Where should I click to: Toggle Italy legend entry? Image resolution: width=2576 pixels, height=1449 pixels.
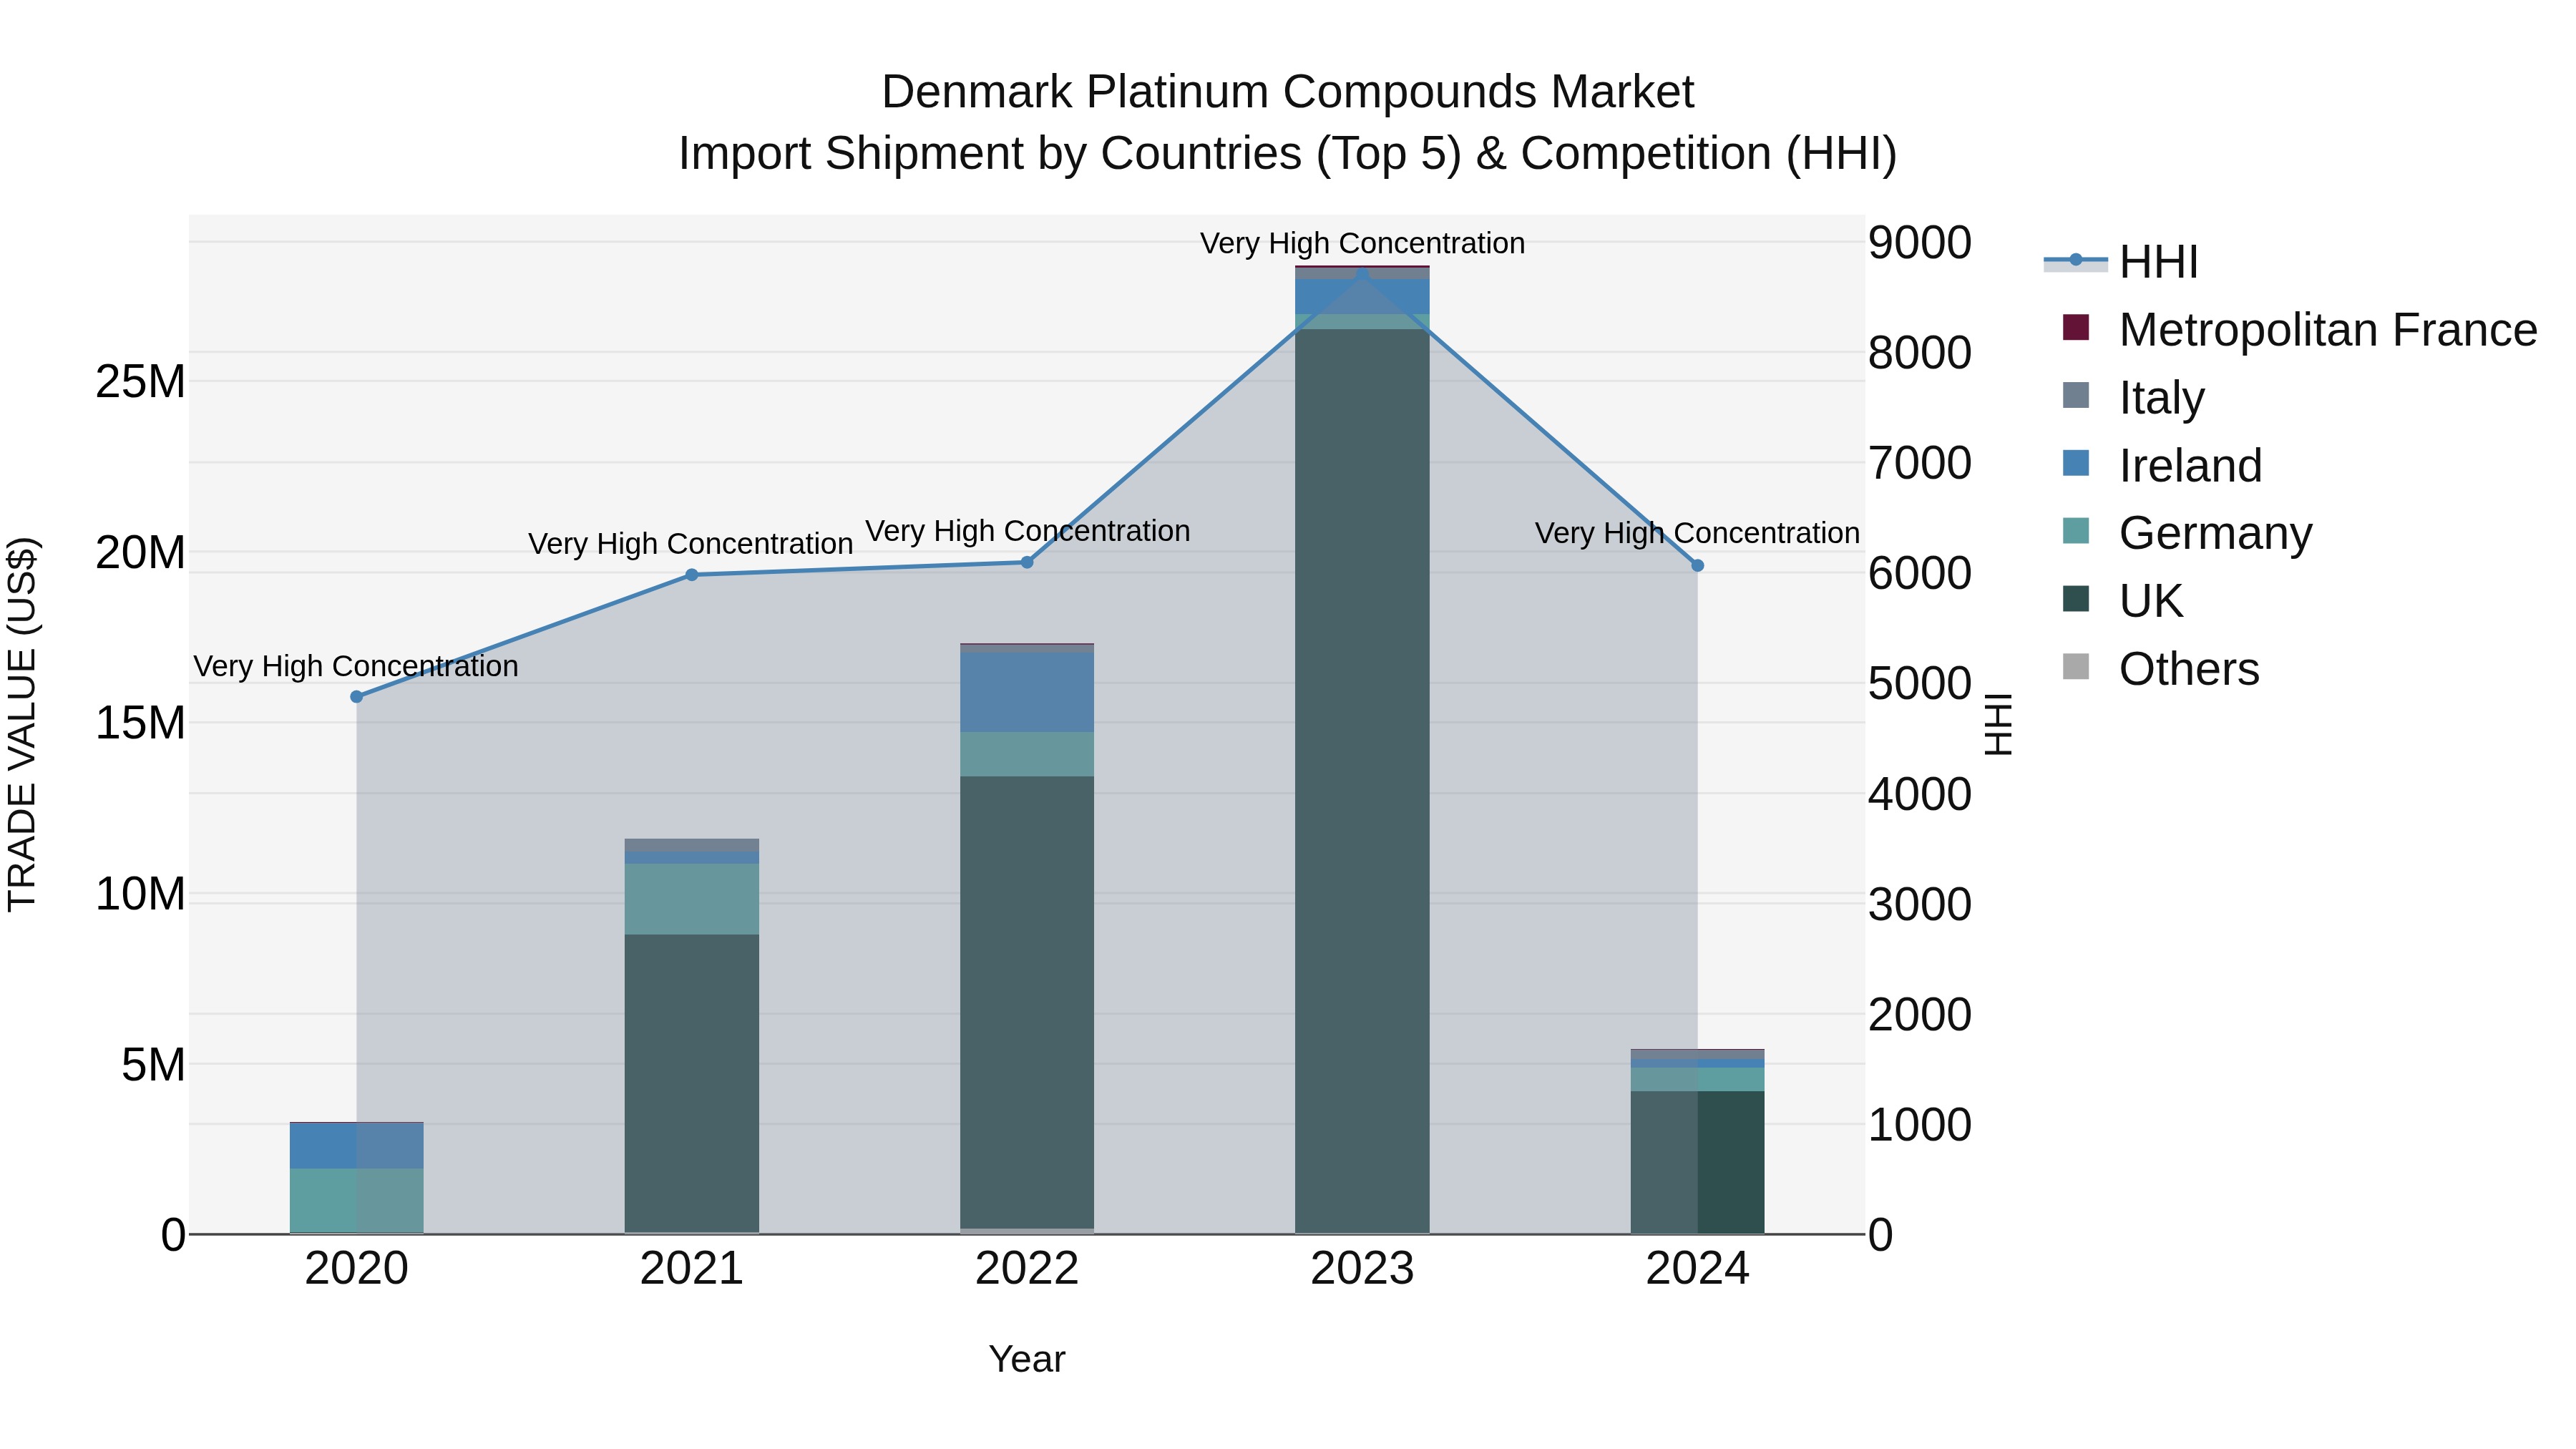[2133, 398]
